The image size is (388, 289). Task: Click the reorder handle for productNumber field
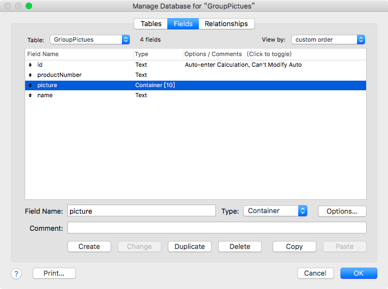click(x=30, y=75)
